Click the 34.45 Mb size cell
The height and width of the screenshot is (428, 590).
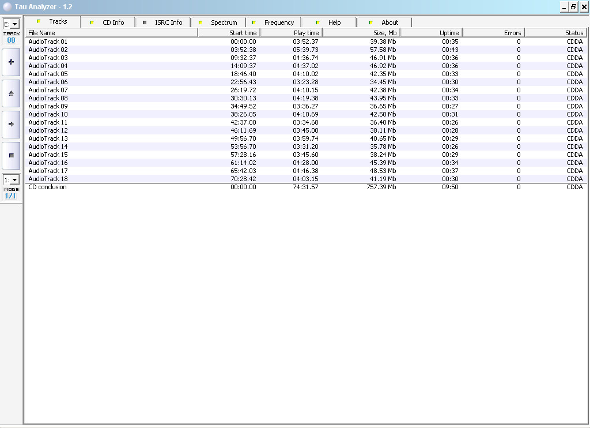[x=383, y=82]
